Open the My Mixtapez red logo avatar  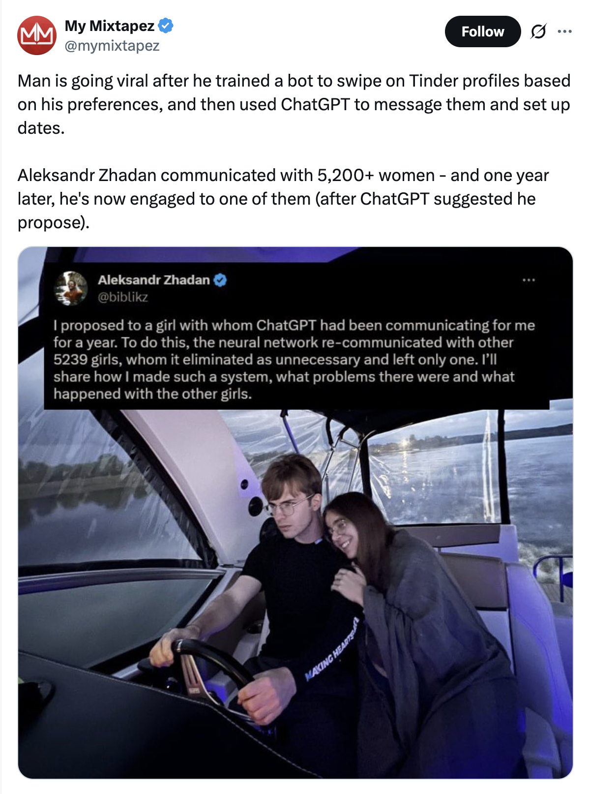coord(37,35)
